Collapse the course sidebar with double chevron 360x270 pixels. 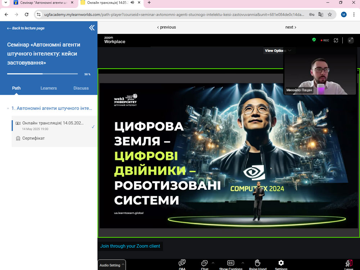(x=92, y=28)
